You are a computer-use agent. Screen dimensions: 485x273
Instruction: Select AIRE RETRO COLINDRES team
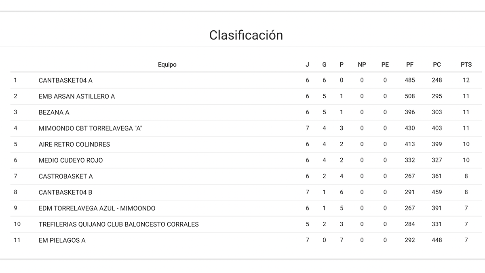point(74,144)
